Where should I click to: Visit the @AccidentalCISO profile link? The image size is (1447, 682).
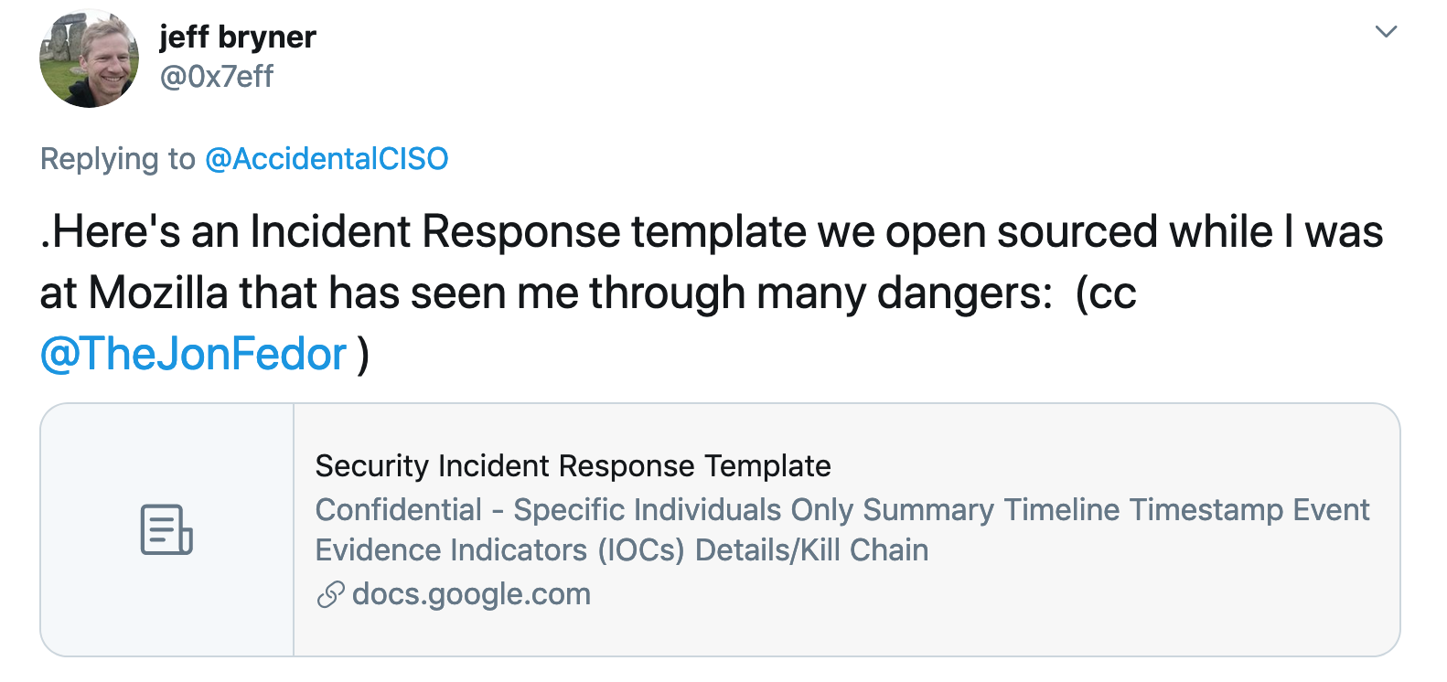click(x=327, y=159)
